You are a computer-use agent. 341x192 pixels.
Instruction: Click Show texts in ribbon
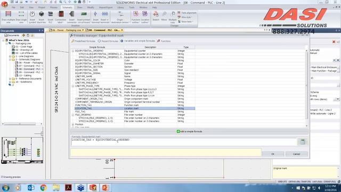[x=185, y=21]
